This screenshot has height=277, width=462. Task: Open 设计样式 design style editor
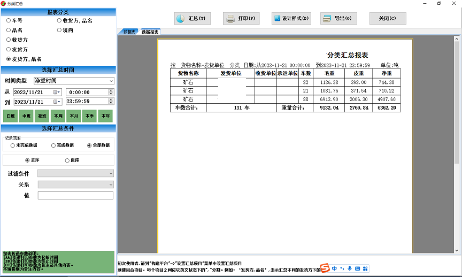pos(291,19)
